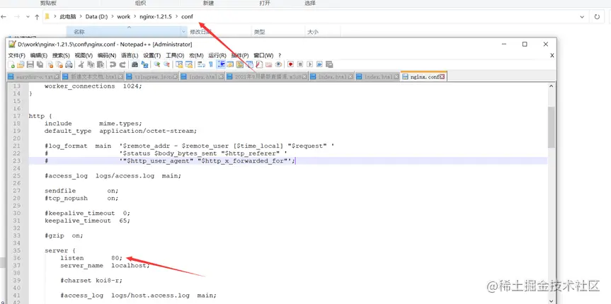
Task: Open the 窗口(W) menu
Action: click(x=263, y=55)
